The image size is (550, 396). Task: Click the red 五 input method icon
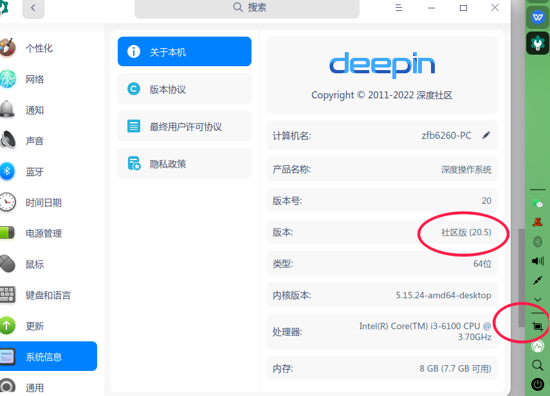tap(537, 222)
